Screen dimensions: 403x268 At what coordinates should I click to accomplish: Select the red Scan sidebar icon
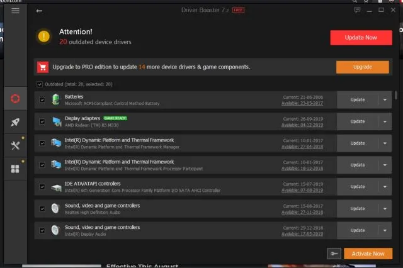(15, 99)
